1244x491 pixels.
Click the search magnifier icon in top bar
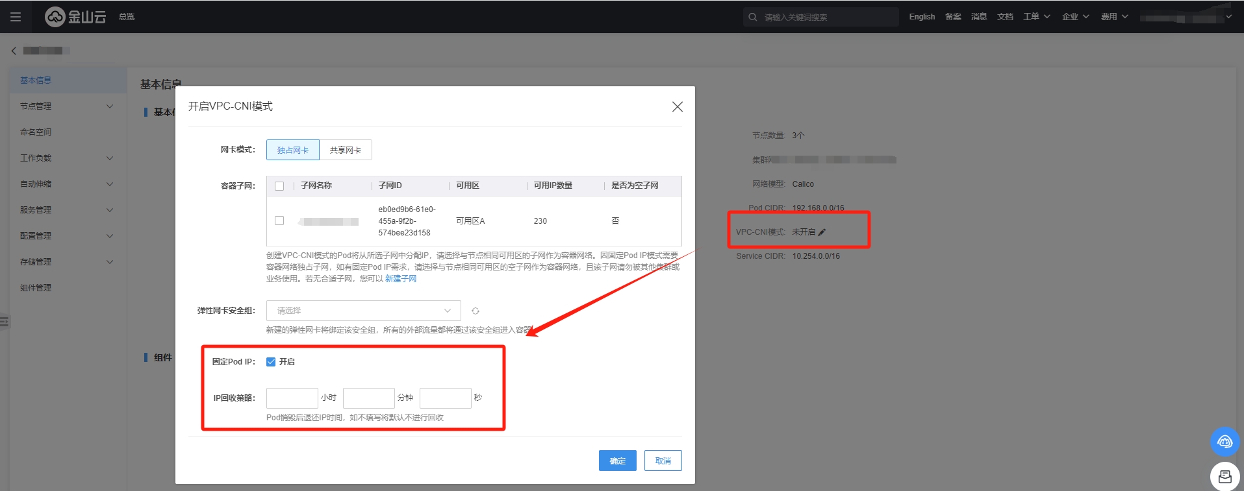752,17
